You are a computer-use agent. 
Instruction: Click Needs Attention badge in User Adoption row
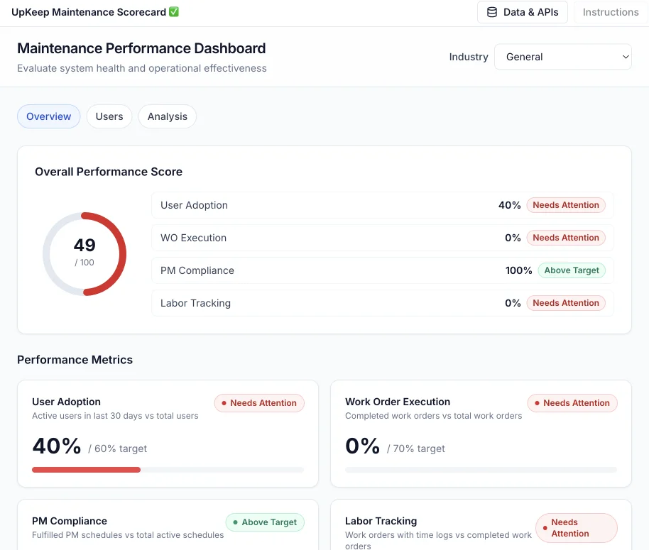(566, 205)
